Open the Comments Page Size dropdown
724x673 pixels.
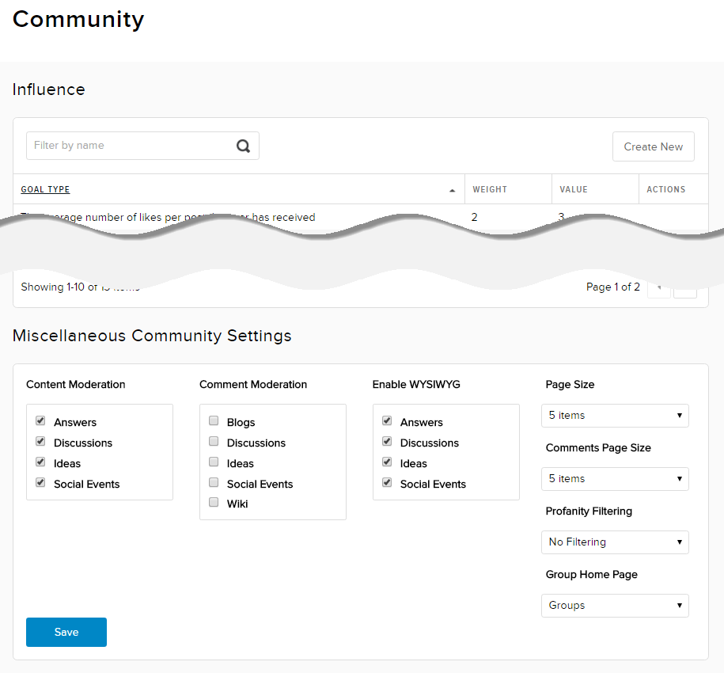pyautogui.click(x=615, y=479)
